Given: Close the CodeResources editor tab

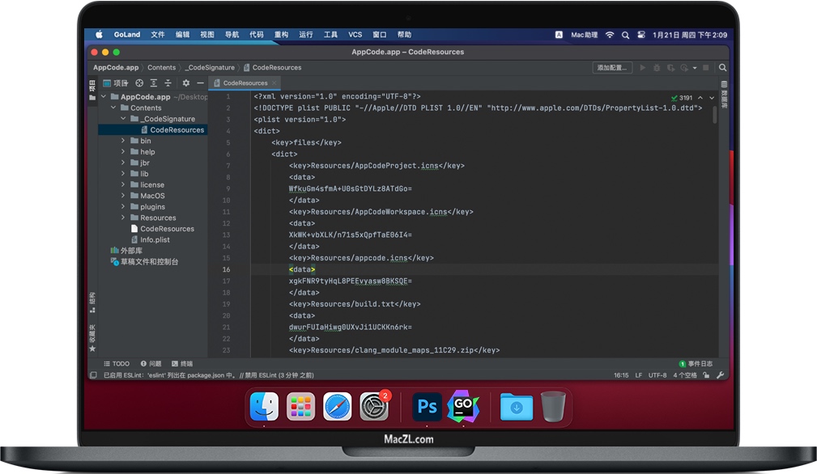Looking at the screenshot, I should pos(275,83).
